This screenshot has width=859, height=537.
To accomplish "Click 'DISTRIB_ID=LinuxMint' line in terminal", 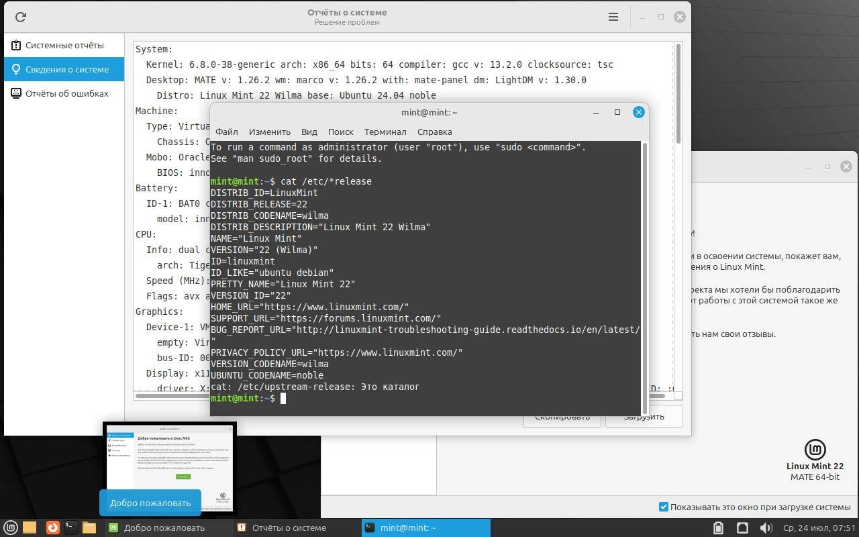I will 264,193.
